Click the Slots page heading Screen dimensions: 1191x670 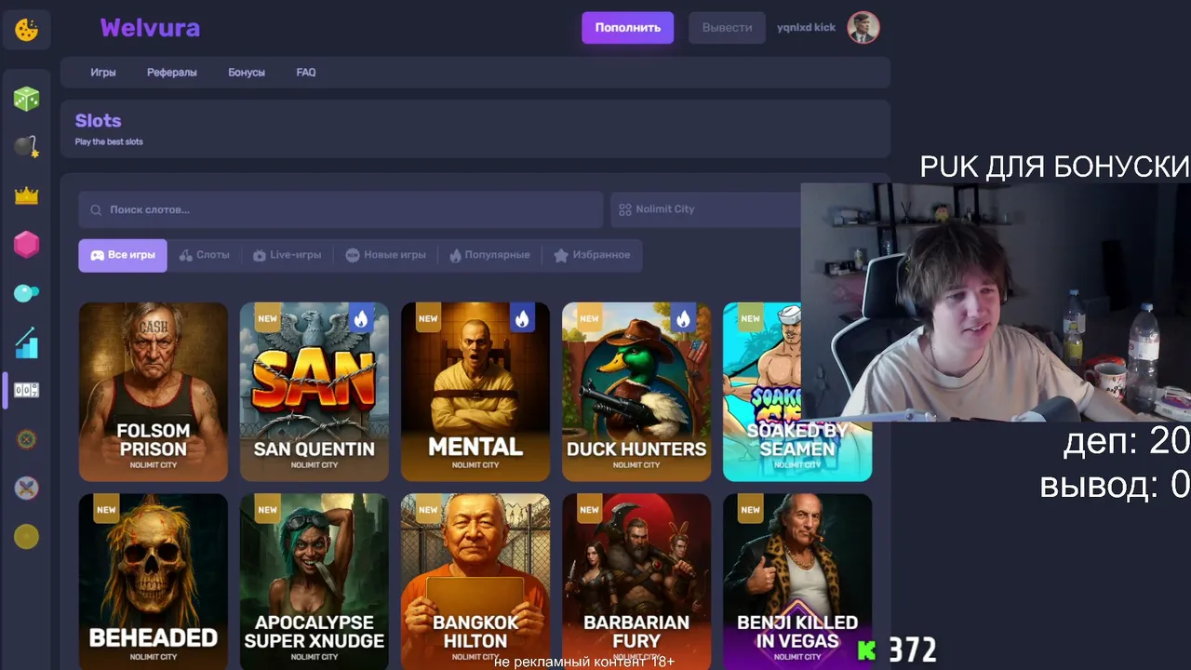coord(99,121)
